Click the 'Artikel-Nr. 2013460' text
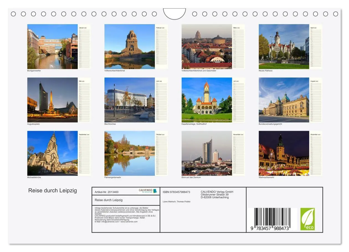This screenshot has height=252, width=349. pos(107,192)
